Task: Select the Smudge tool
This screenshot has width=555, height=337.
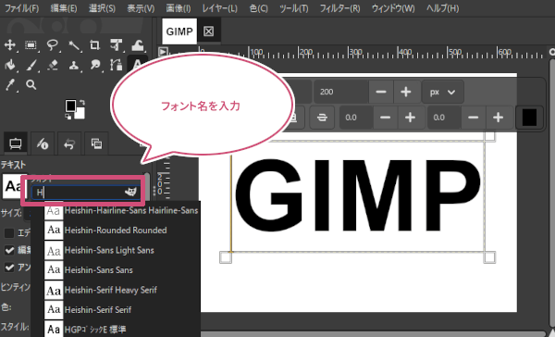Action: (x=95, y=65)
